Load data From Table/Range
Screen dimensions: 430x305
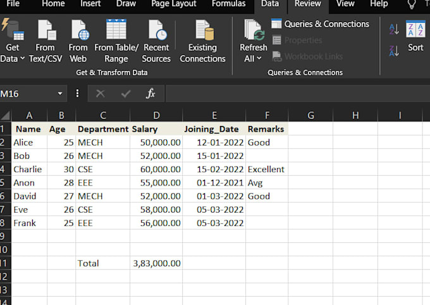(x=116, y=41)
